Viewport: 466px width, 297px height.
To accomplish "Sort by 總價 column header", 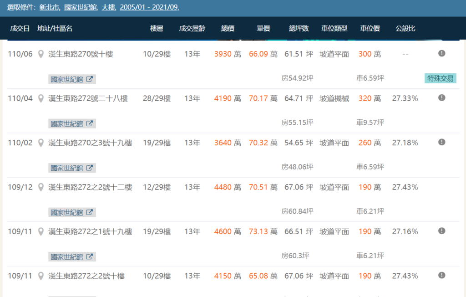I will (x=228, y=28).
